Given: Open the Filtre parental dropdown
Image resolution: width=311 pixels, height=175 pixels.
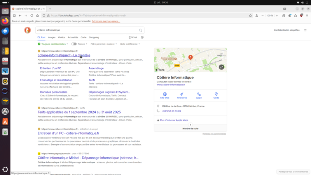Looking at the screenshot, I should click(x=104, y=44).
